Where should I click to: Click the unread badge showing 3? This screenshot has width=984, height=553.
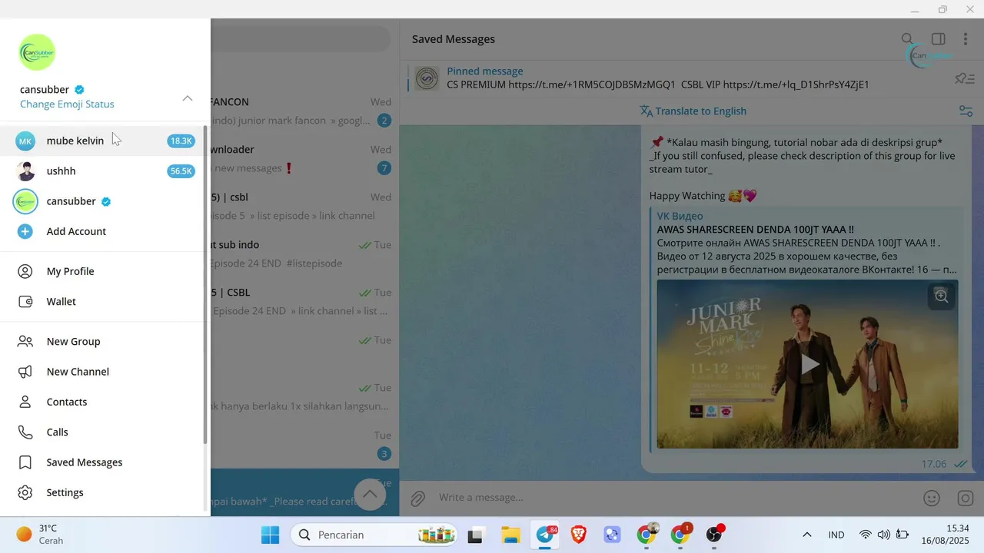(384, 454)
